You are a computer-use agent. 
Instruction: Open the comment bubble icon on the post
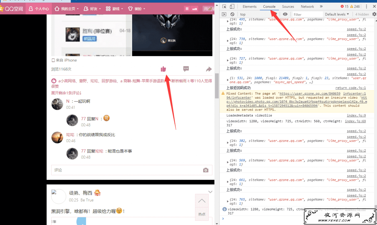click(186, 69)
